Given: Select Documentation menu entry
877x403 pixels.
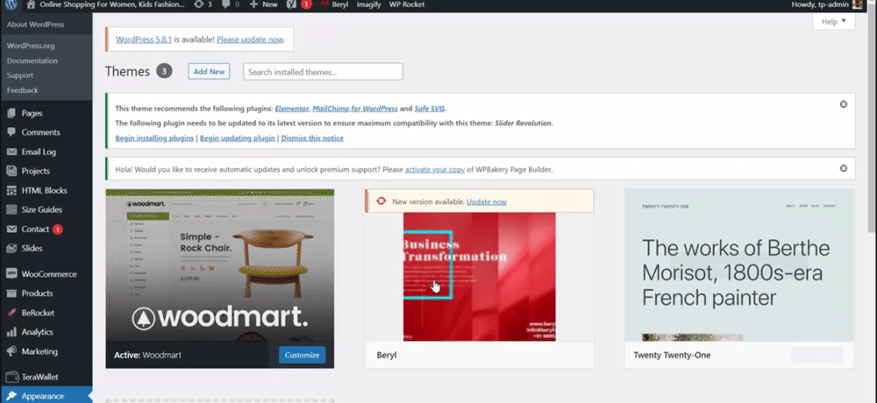Looking at the screenshot, I should [x=32, y=60].
